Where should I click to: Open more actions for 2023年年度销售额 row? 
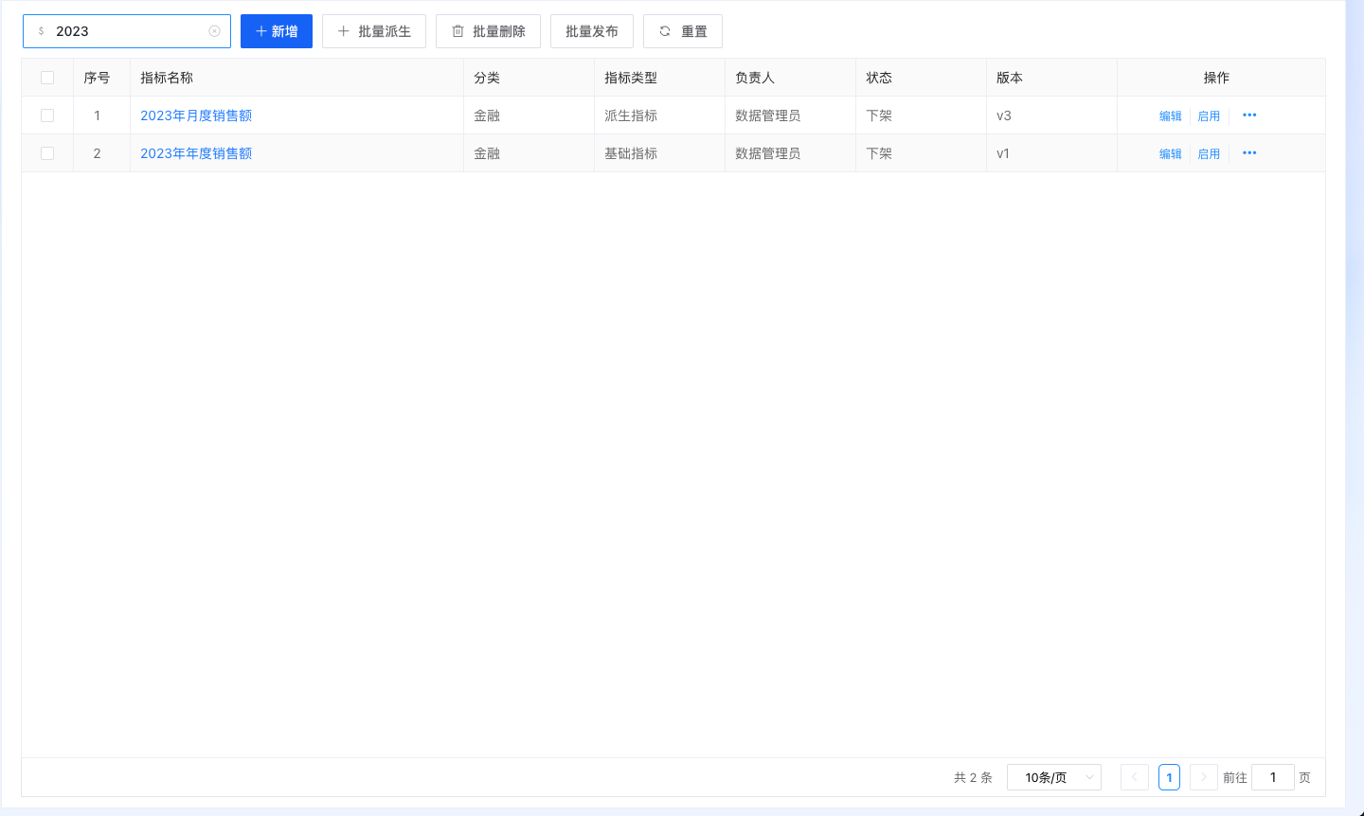point(1249,153)
